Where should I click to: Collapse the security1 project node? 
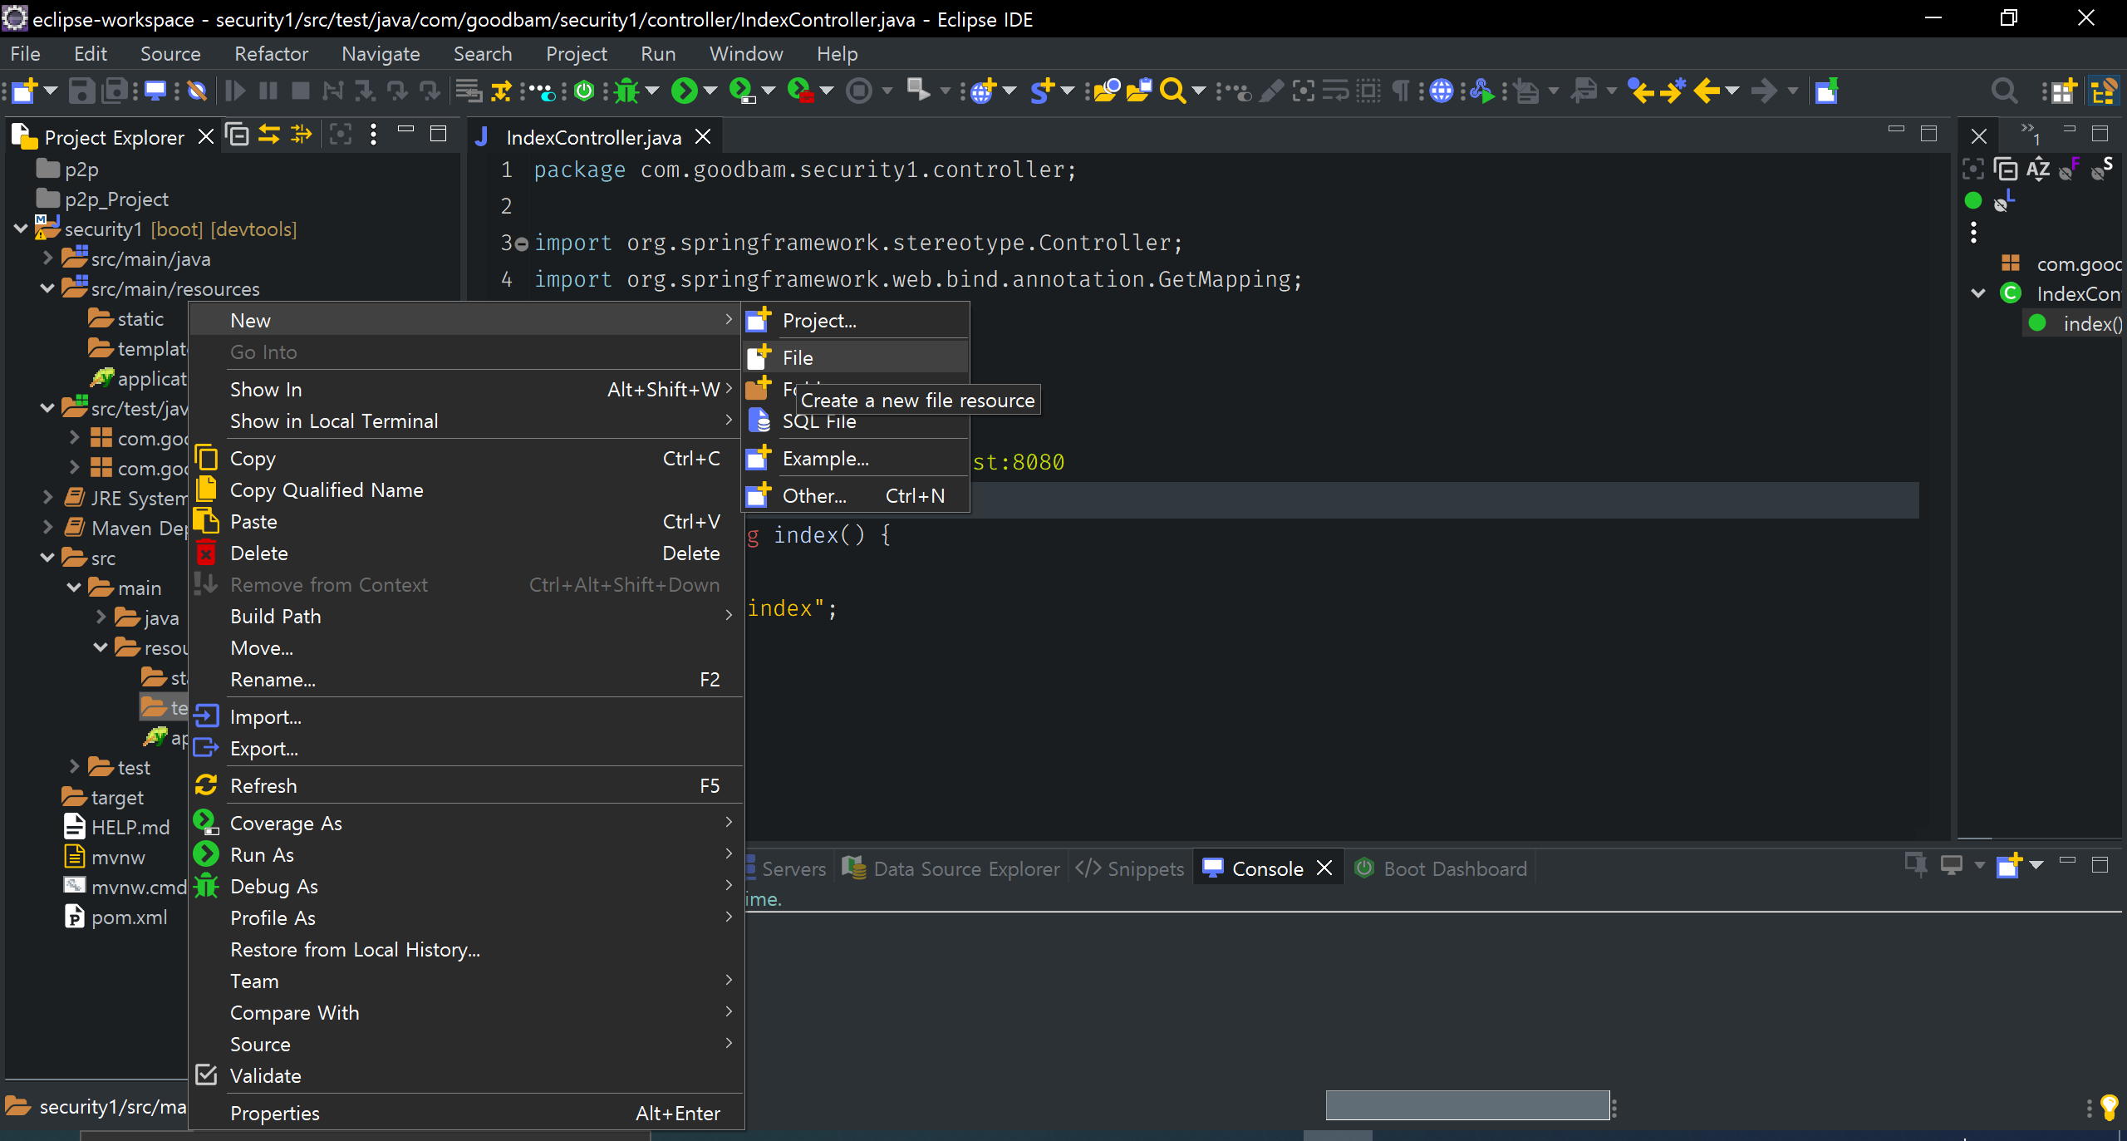(21, 229)
